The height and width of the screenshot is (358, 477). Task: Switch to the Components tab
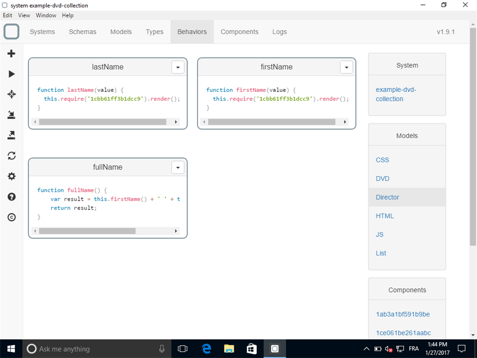[x=239, y=32]
